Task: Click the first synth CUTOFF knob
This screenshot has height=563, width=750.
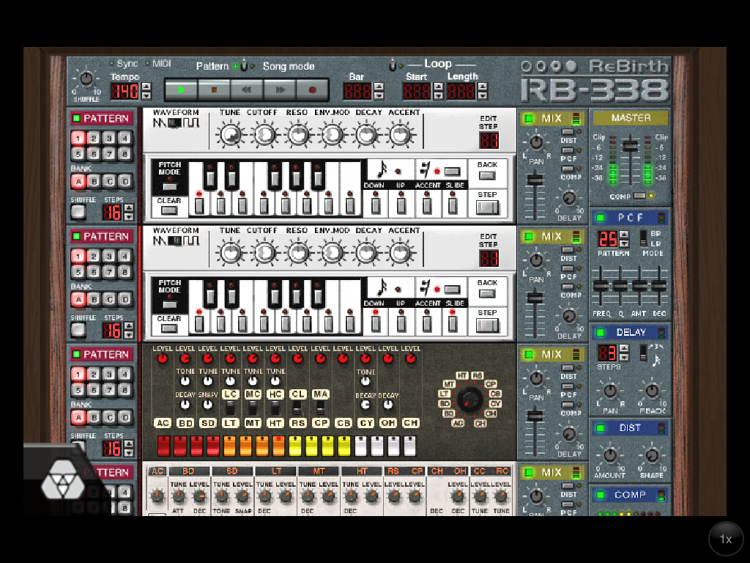Action: pos(263,135)
